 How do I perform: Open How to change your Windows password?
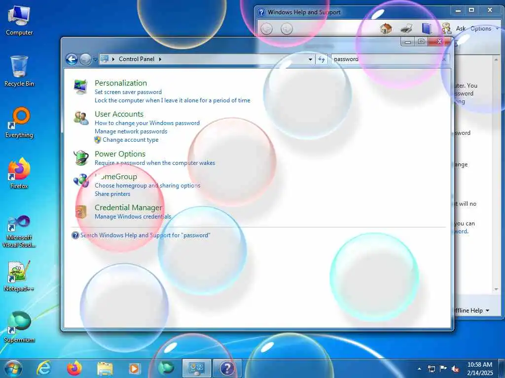(147, 123)
